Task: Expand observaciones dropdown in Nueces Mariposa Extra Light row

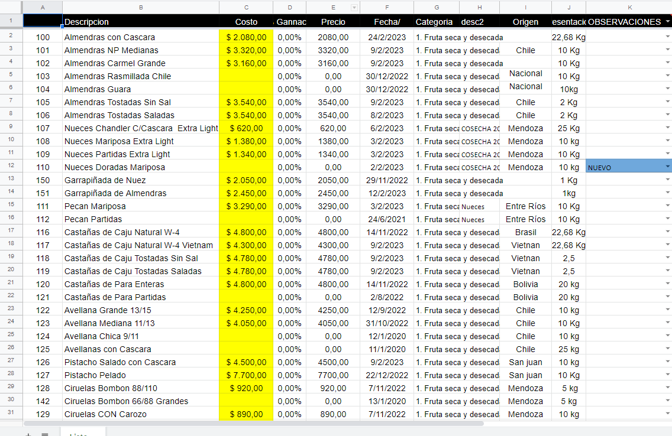Action: (667, 141)
